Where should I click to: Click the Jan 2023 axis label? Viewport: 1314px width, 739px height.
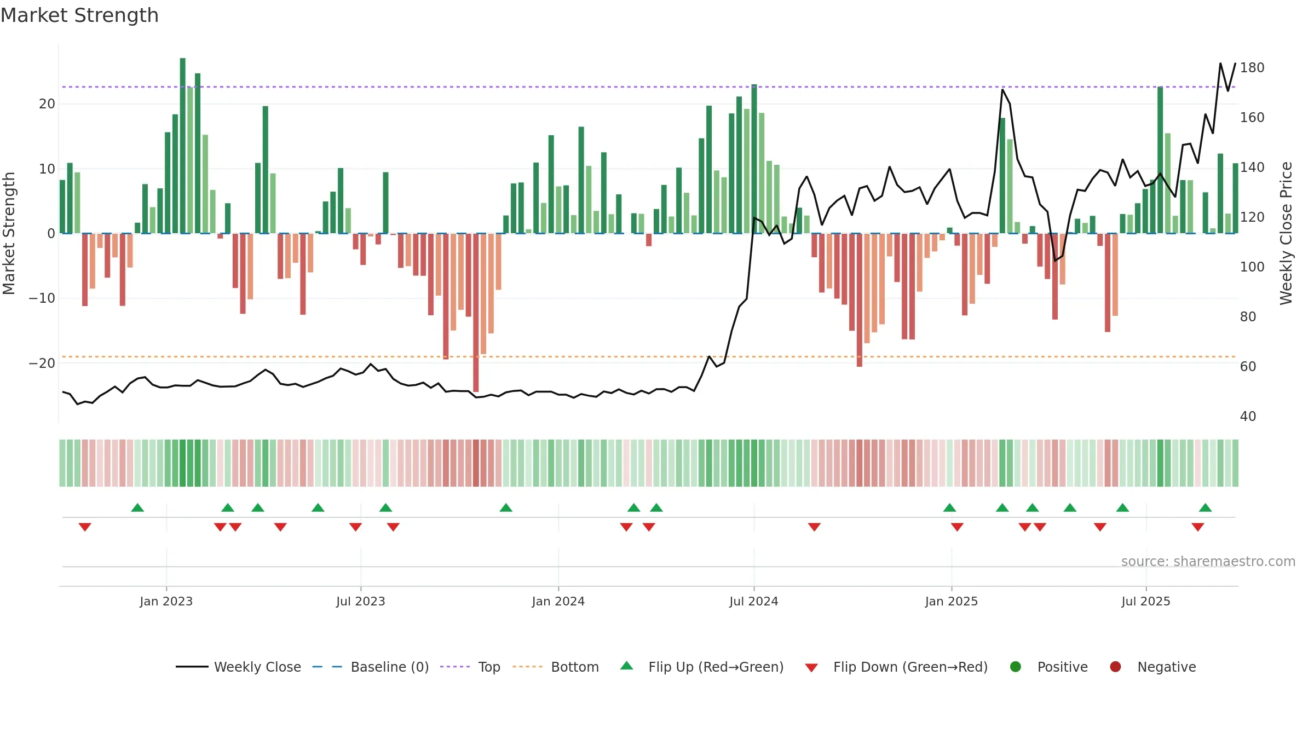pyautogui.click(x=166, y=601)
